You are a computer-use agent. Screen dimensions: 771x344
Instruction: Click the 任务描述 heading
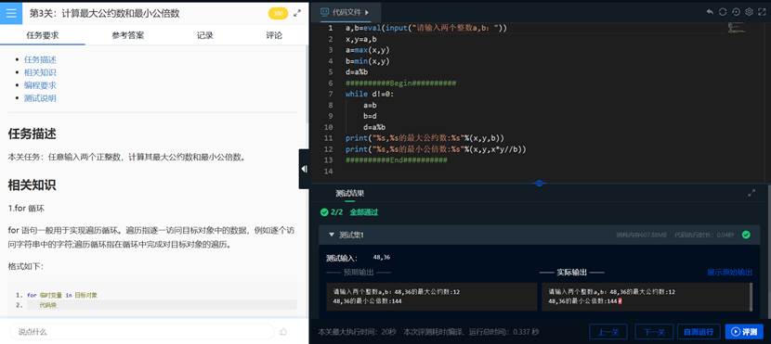coord(32,134)
